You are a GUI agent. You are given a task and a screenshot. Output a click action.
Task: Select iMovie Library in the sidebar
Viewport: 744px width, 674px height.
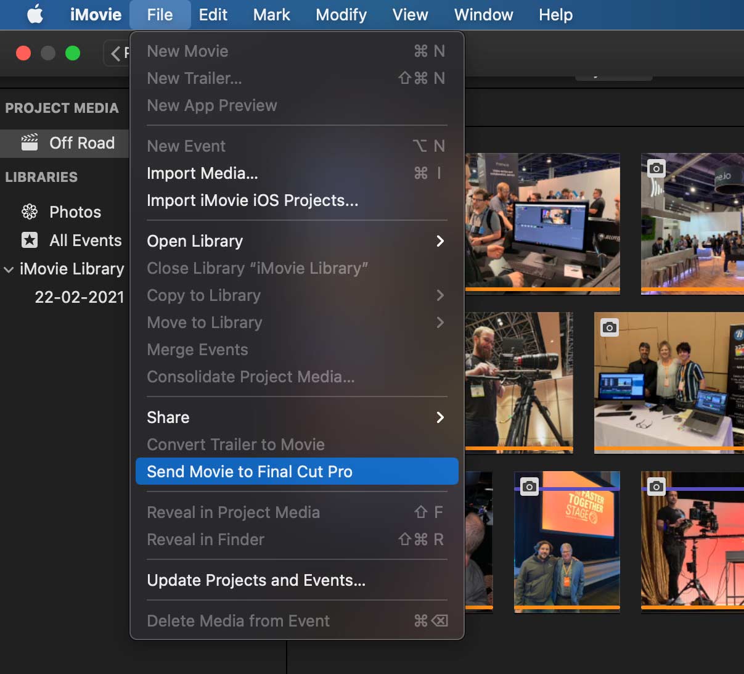(72, 269)
